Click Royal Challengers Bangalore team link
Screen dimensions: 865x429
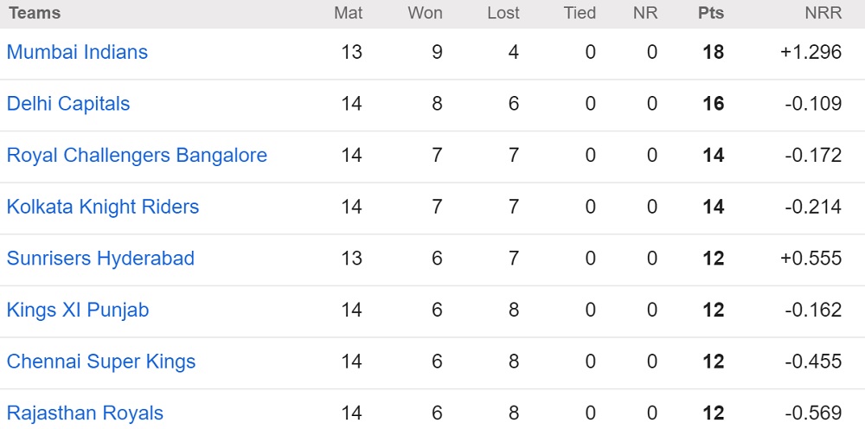click(137, 156)
